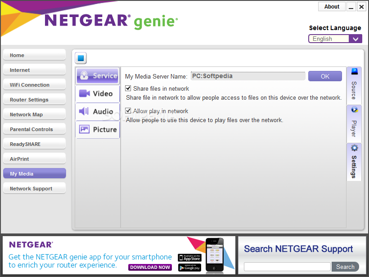Click the Search support button
The width and height of the screenshot is (369, 277).
345,267
